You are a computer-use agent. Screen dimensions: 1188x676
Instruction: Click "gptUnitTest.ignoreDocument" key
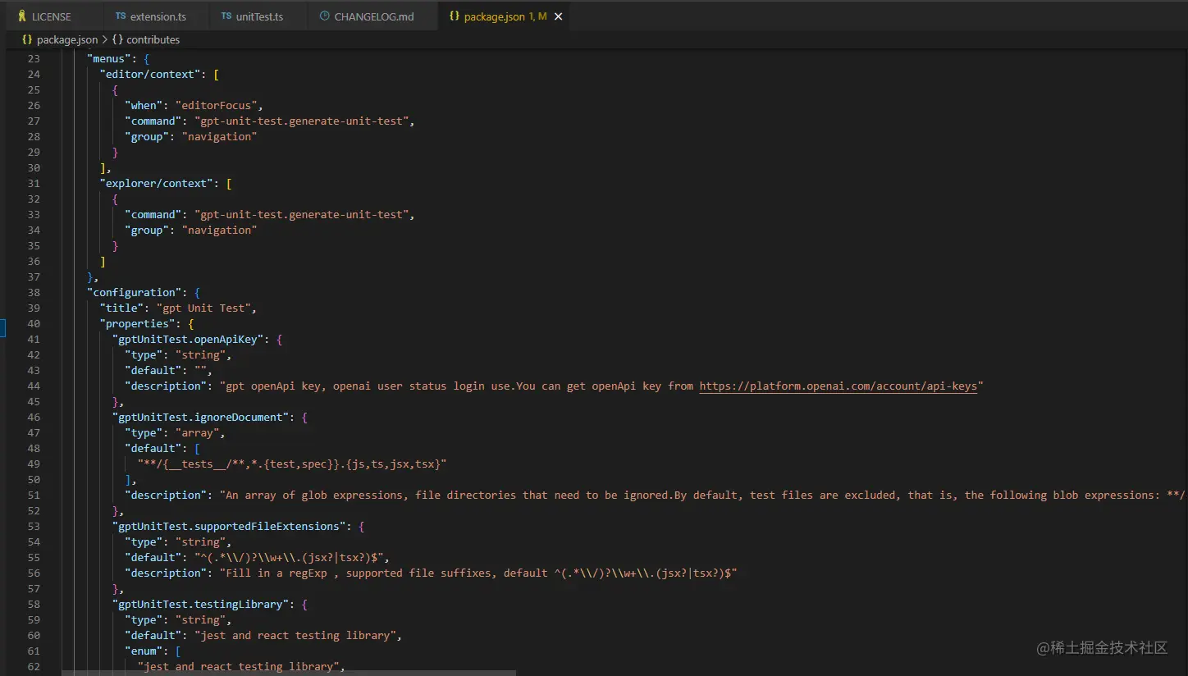tap(200, 417)
